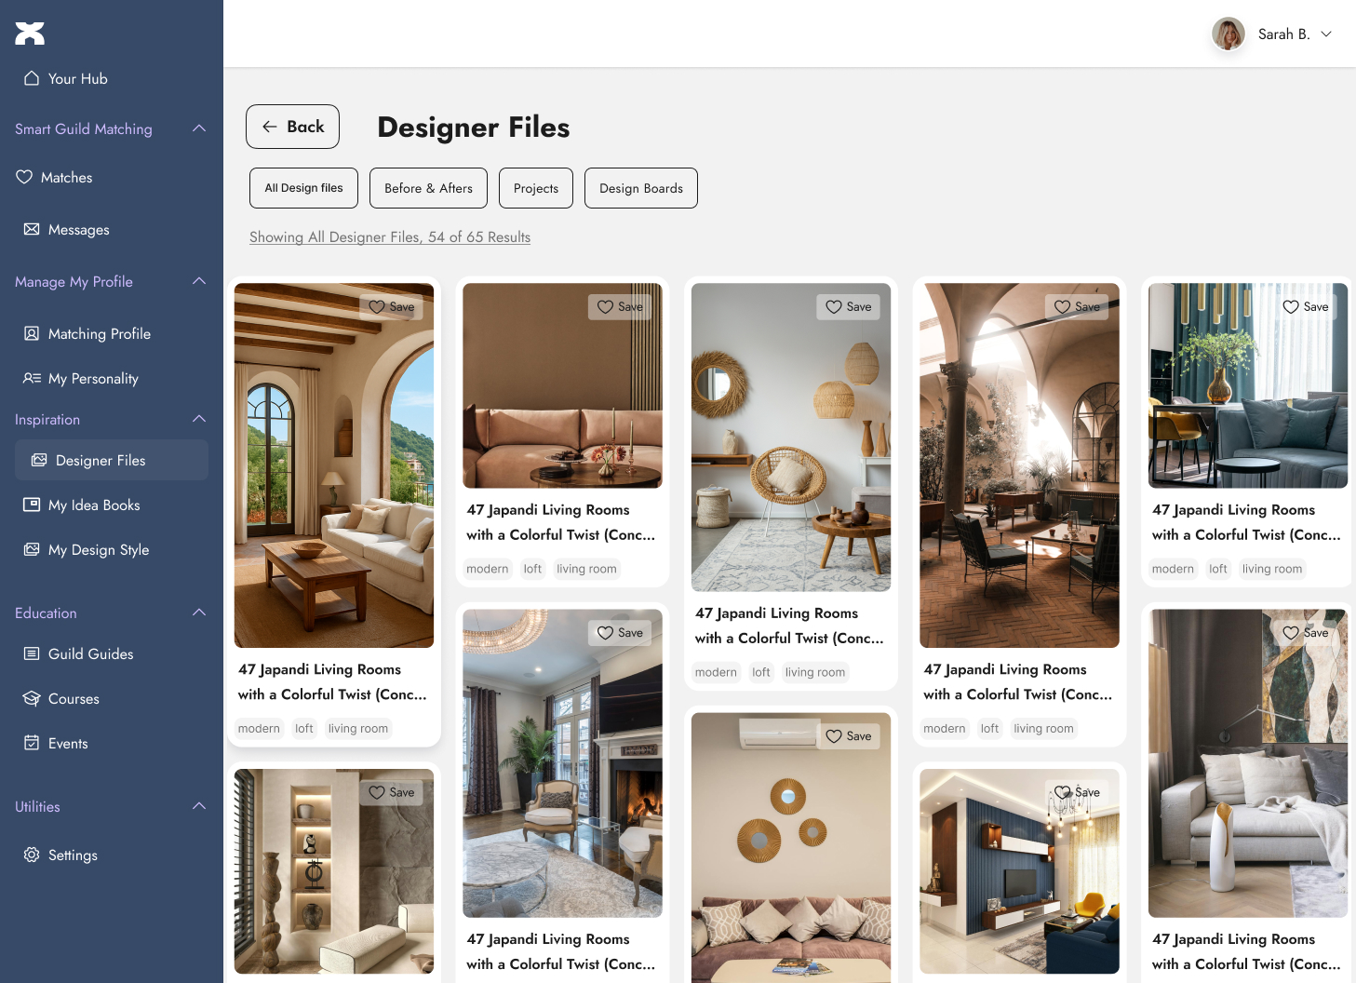The height and width of the screenshot is (983, 1356).
Task: Open Your Hub home icon
Action: point(32,78)
